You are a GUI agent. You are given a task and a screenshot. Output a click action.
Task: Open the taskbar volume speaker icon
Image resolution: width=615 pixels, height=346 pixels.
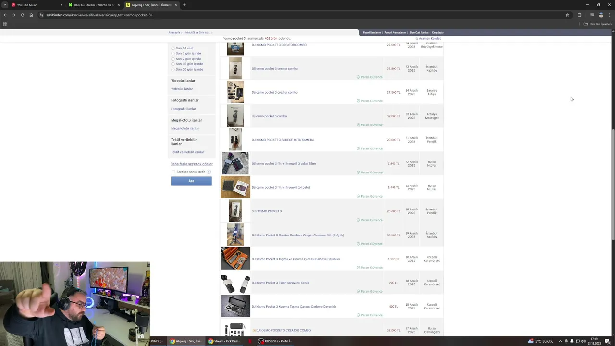[583, 341]
